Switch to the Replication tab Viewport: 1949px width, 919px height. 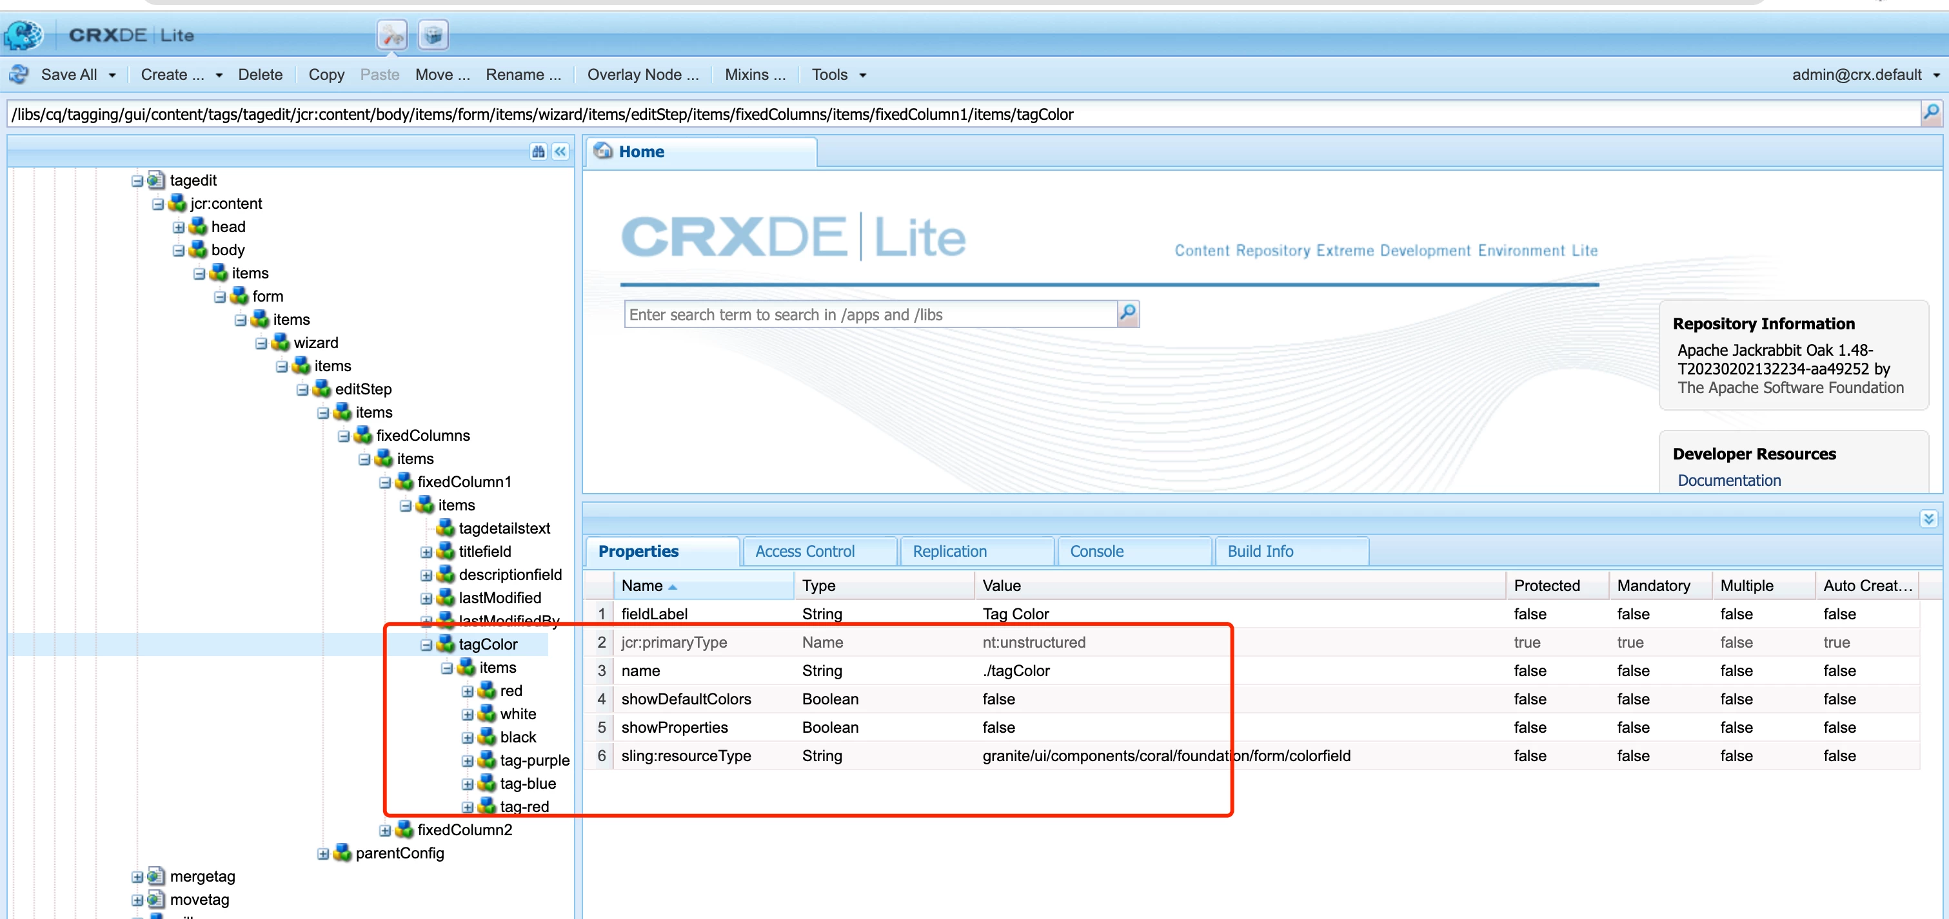coord(949,552)
